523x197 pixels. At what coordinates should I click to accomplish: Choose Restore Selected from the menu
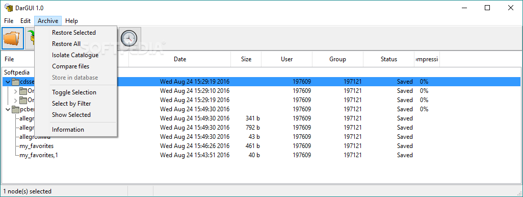click(x=76, y=32)
